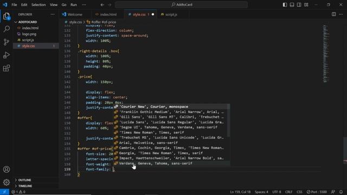Screen dimensions: 347x195
Task: Open the Explorer view in activity bar
Action: (7, 16)
